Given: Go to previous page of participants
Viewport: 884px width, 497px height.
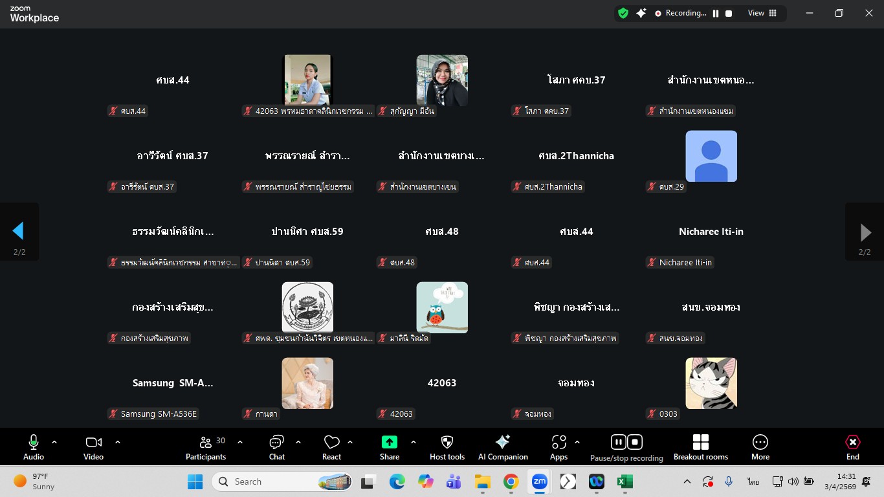Looking at the screenshot, I should pos(19,232).
